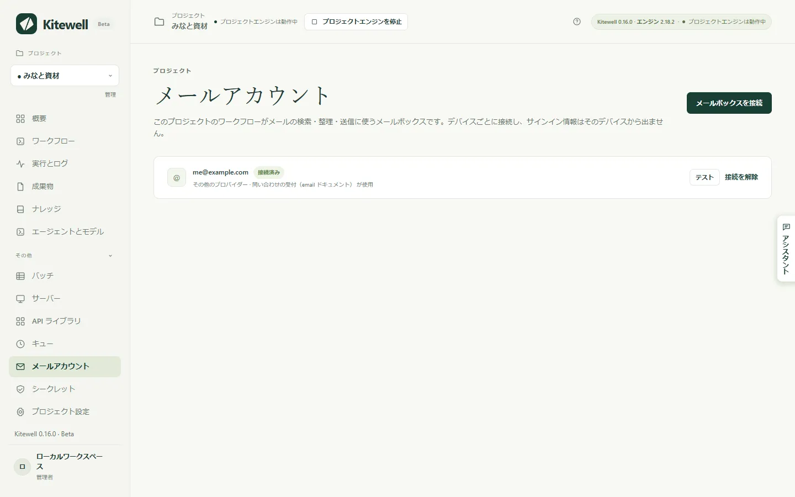Select the 成果物 document icon
The width and height of the screenshot is (795, 497).
click(x=20, y=187)
